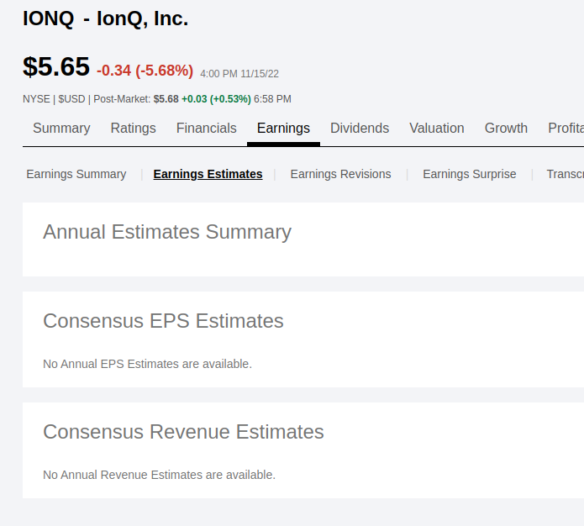The image size is (584, 526).
Task: Click the Consensus EPS Estimates heading
Action: coord(163,321)
